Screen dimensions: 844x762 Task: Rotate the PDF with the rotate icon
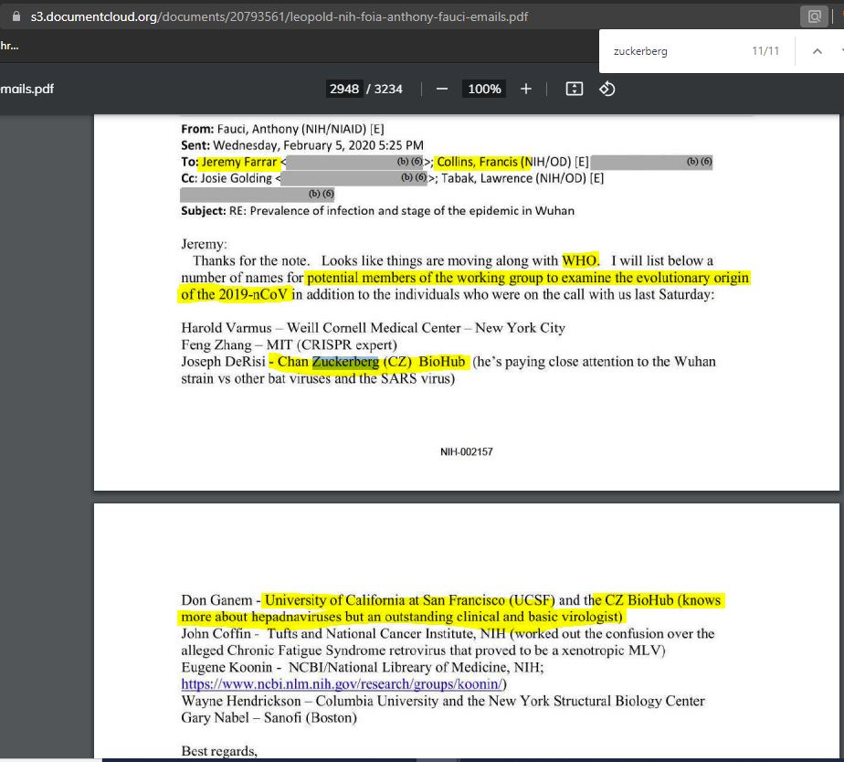click(607, 89)
